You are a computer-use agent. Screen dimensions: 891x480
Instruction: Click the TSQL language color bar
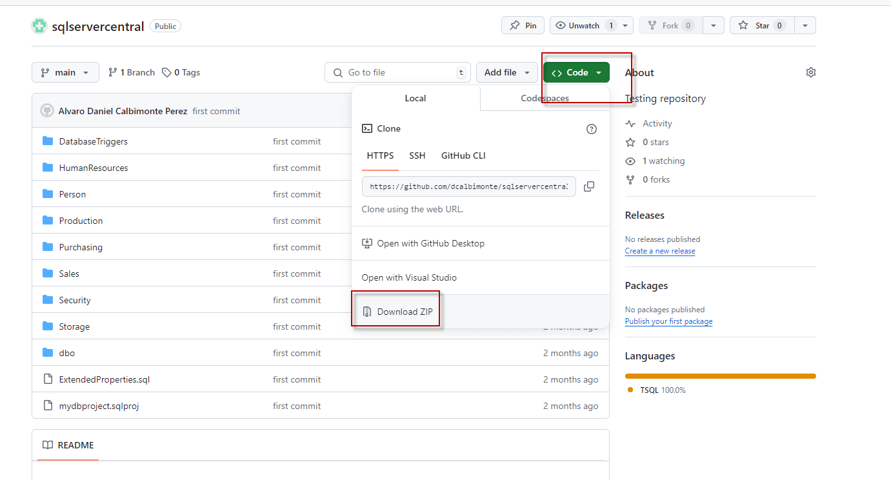(720, 376)
